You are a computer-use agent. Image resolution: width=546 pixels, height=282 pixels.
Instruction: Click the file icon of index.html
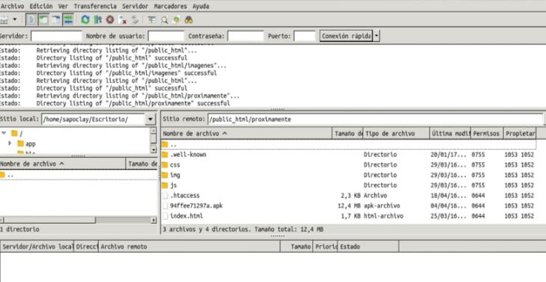coord(165,216)
